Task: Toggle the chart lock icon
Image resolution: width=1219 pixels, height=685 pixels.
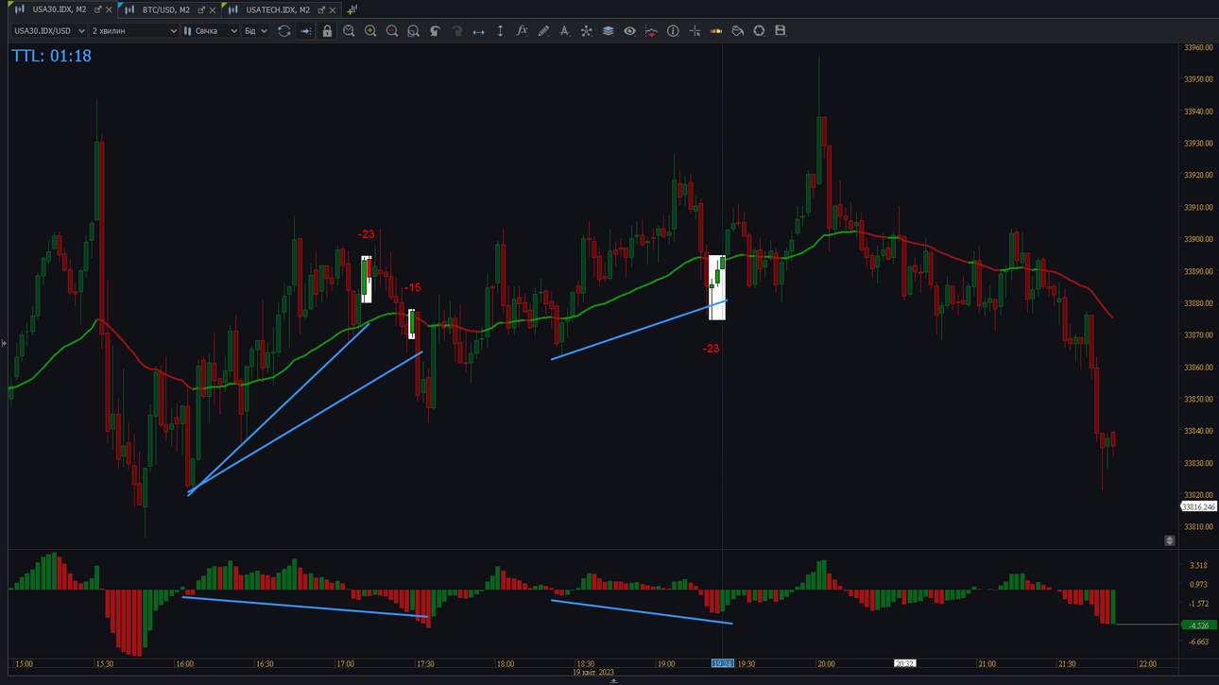Action: click(x=327, y=31)
